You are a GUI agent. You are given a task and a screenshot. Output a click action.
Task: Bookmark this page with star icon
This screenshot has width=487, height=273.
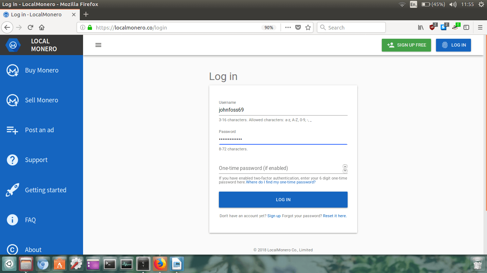click(308, 28)
